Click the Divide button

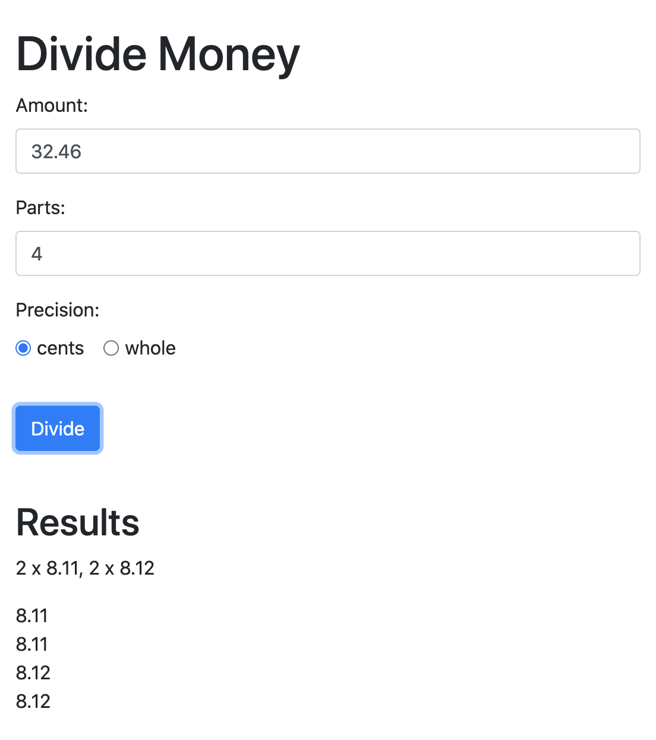(57, 428)
